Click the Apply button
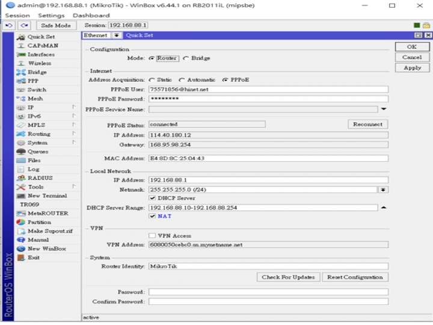This screenshot has width=433, height=325. [x=412, y=67]
